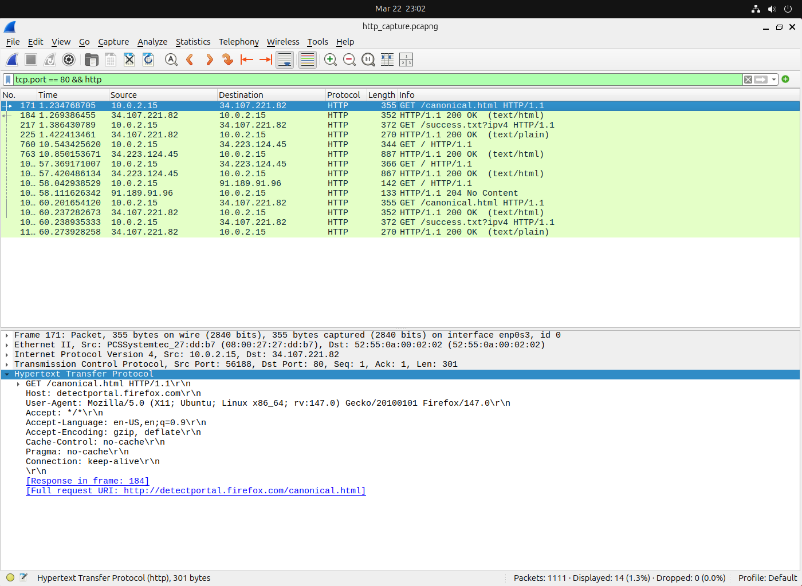Reset the pane layout

pos(406,60)
